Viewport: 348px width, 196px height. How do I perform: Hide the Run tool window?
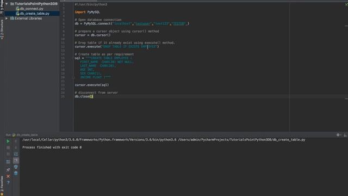345,134
